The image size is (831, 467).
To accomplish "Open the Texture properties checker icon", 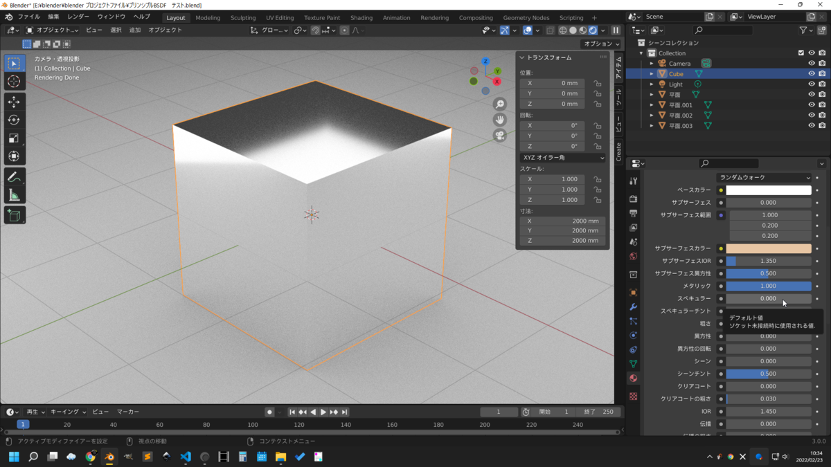I will 633,396.
